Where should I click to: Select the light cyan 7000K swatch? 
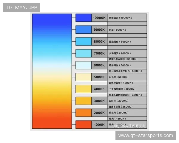coord(84,53)
